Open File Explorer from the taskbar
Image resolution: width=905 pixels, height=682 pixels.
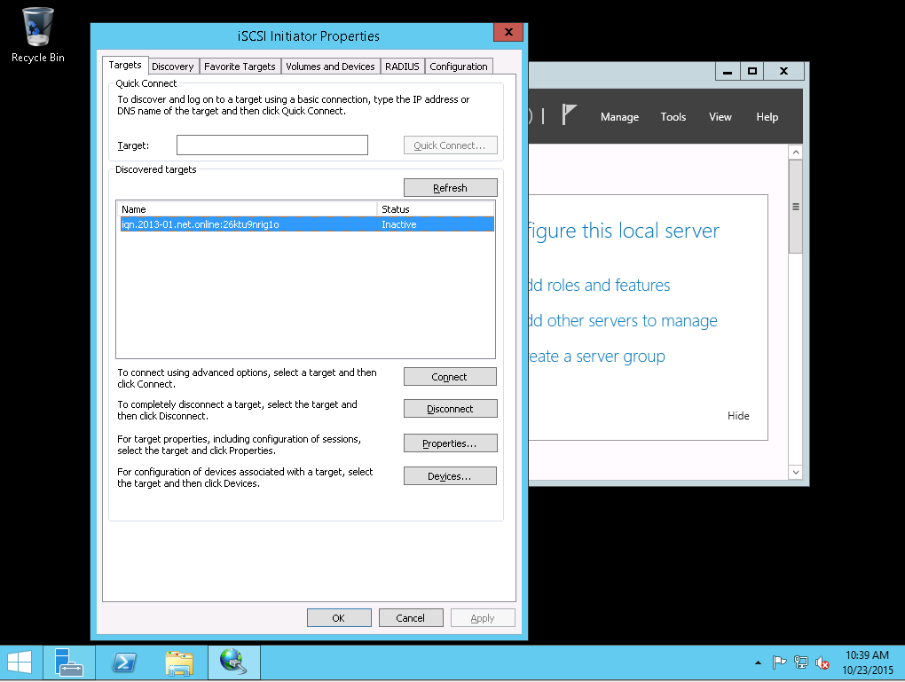point(178,662)
